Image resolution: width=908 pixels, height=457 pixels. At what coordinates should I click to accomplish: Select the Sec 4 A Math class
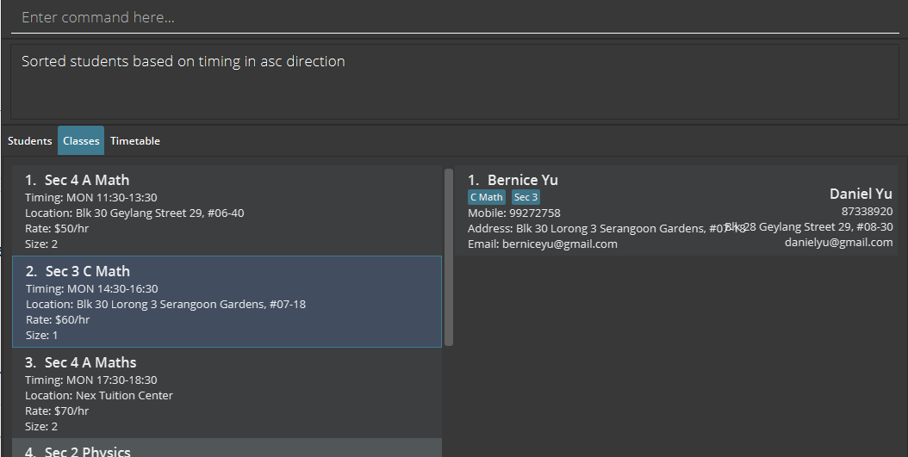tap(227, 211)
